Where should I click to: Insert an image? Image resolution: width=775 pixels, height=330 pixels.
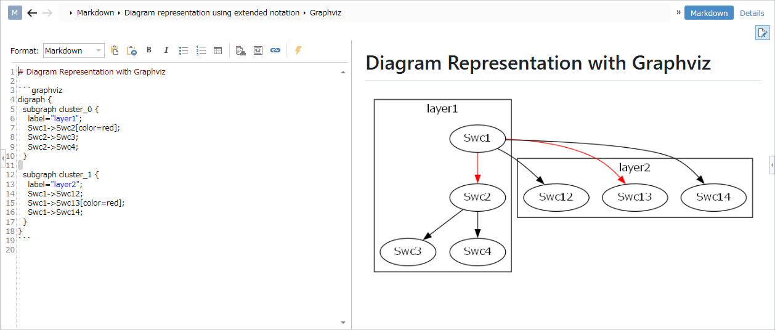point(258,50)
